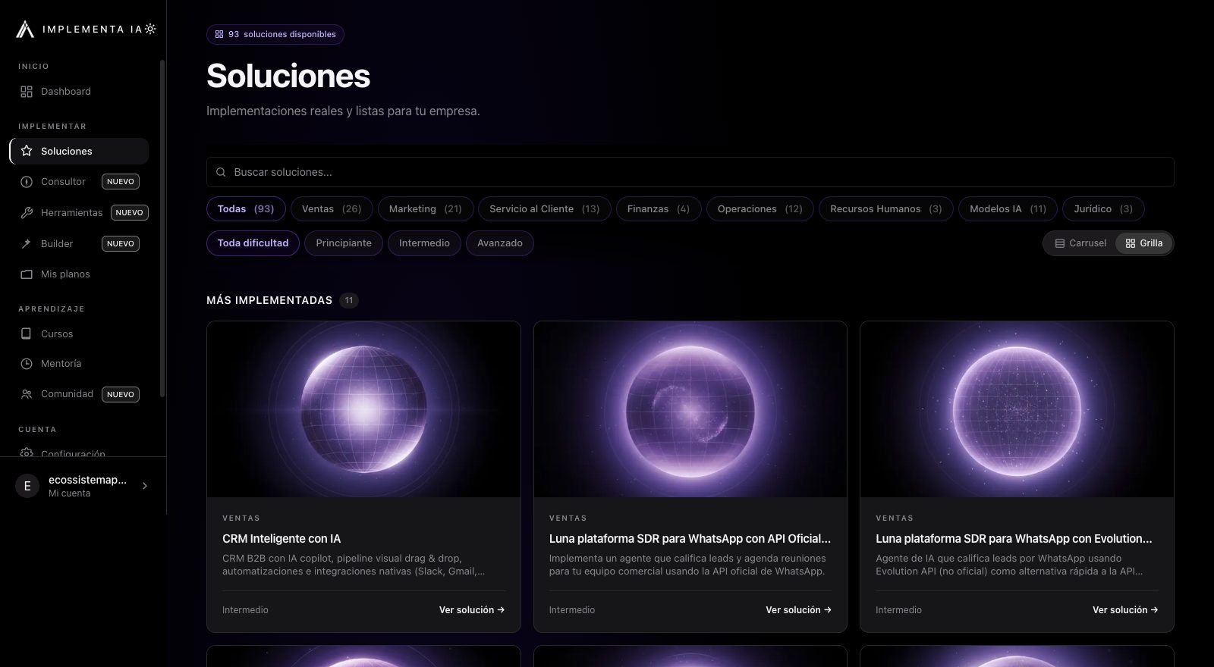Click Ver solución for Luna API Oficial

[x=798, y=610]
